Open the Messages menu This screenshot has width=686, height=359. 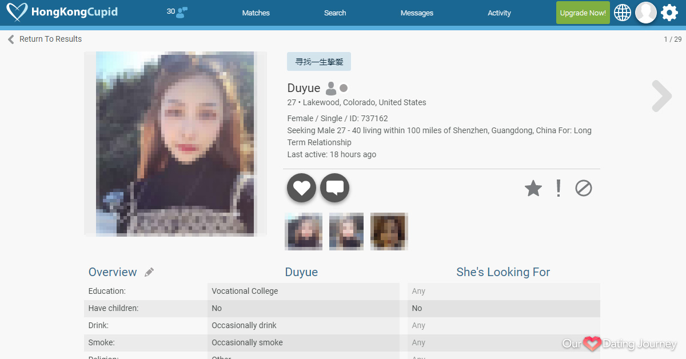pos(417,13)
